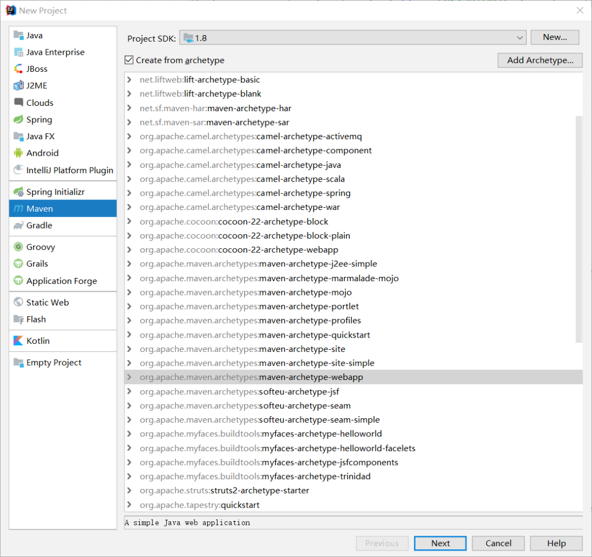Viewport: 592px width, 557px height.
Task: Click the Java FX icon
Action: pos(18,137)
